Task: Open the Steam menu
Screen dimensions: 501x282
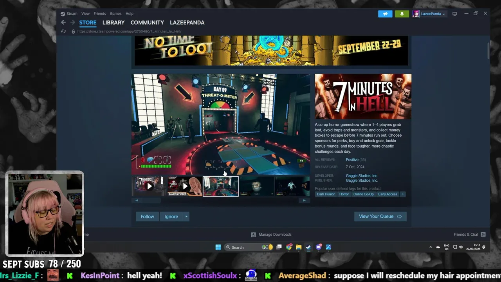Action: (72, 14)
